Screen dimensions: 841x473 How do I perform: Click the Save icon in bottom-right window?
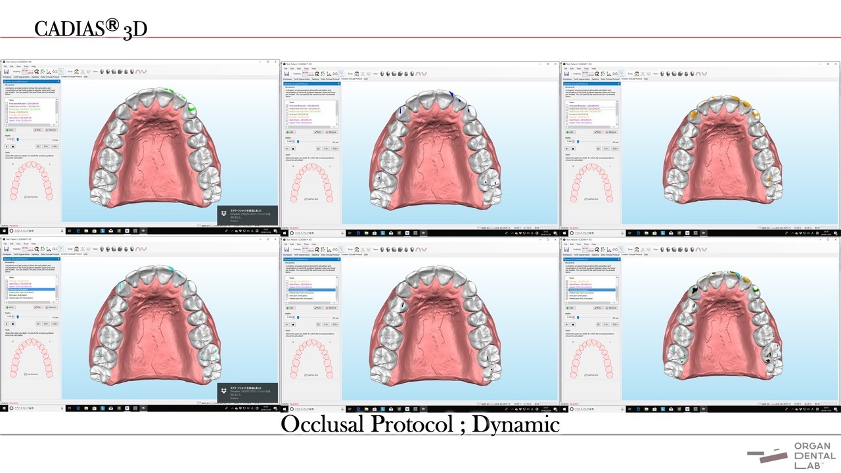tap(566, 250)
